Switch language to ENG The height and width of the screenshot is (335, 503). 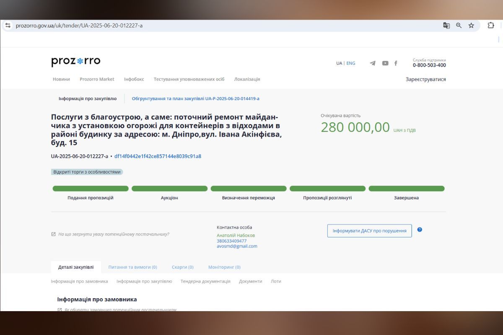tap(350, 63)
